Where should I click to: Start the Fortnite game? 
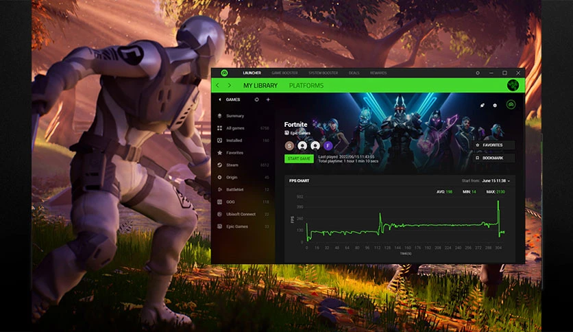click(299, 158)
